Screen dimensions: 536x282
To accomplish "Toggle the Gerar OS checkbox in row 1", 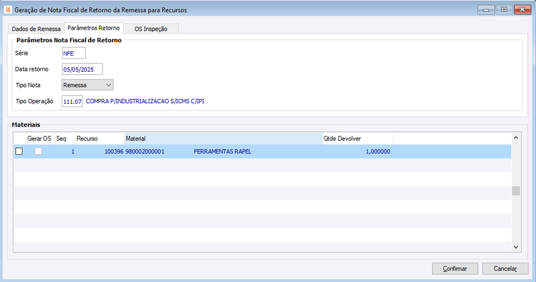I will pos(38,151).
